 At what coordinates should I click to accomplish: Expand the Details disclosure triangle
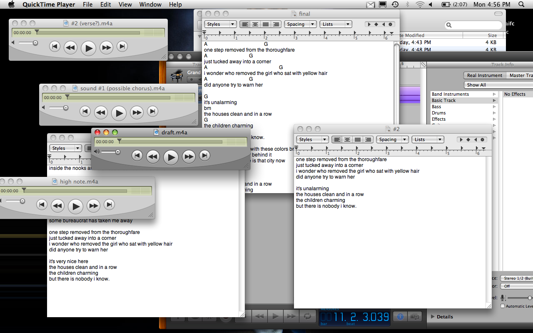tap(432, 317)
